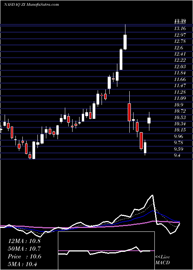Click the NASDAQ ZI MunafaSutra.com chart title
This screenshot has width=193, height=270.
coord(31,5)
